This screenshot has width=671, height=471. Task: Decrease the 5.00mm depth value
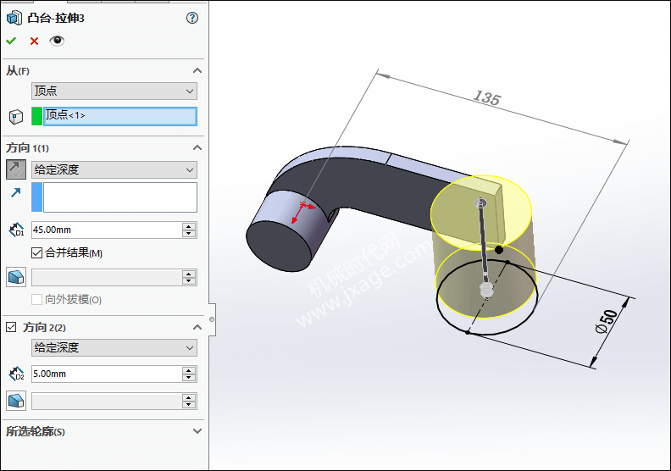(x=189, y=378)
